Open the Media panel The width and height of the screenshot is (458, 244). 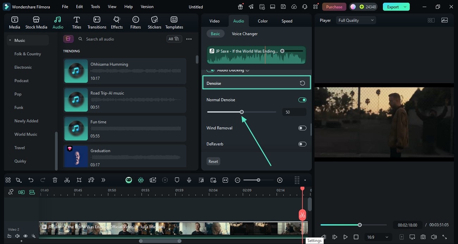pos(14,23)
